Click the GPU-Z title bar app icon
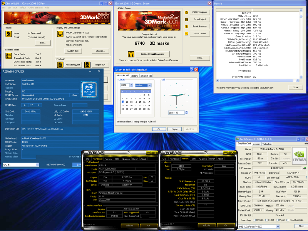This screenshot has height=231, width=308. click(x=238, y=139)
